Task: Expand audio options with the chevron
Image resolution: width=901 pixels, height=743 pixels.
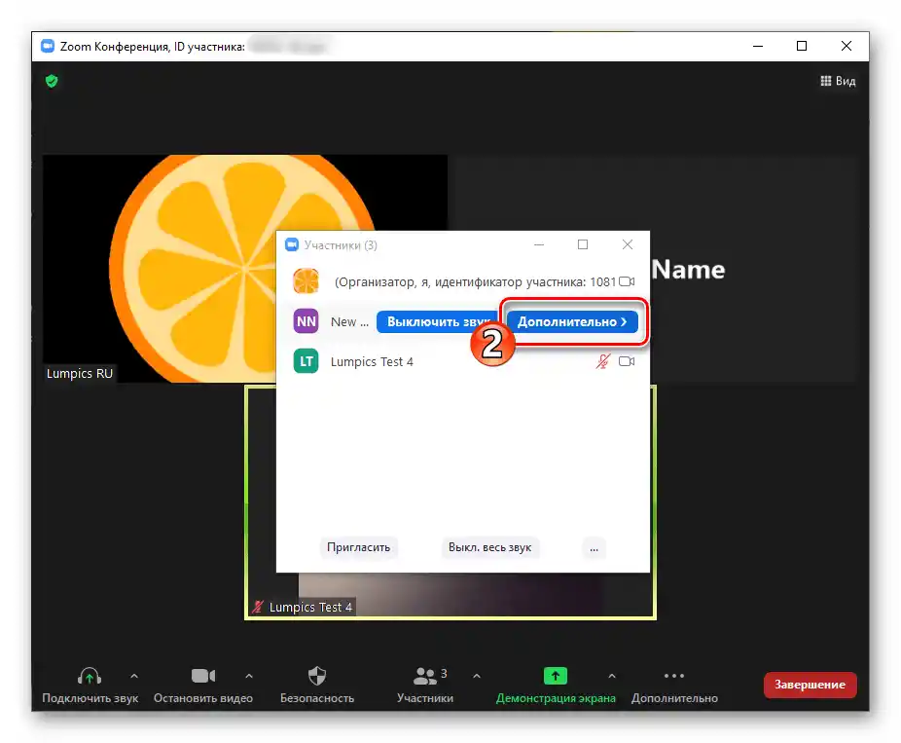Action: (x=133, y=674)
